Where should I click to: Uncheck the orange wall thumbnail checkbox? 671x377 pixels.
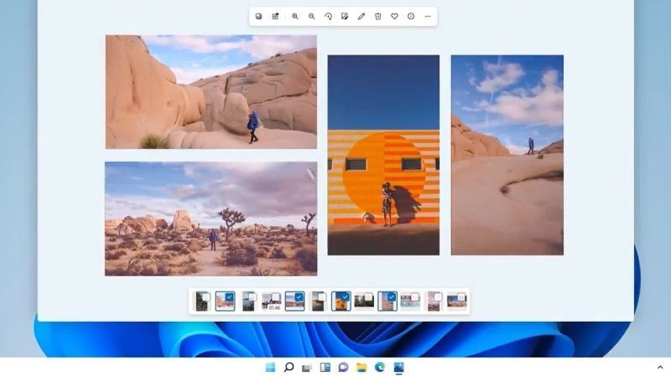point(346,297)
